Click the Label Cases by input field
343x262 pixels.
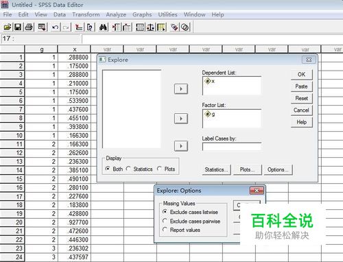coord(232,146)
